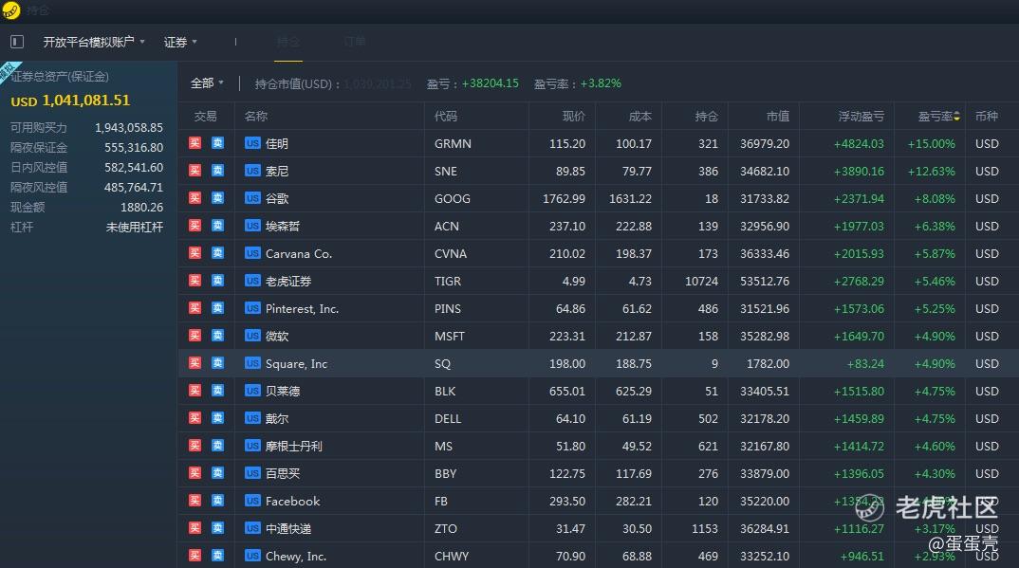
Task: Select the Carvana Co. stock name
Action: tap(299, 254)
